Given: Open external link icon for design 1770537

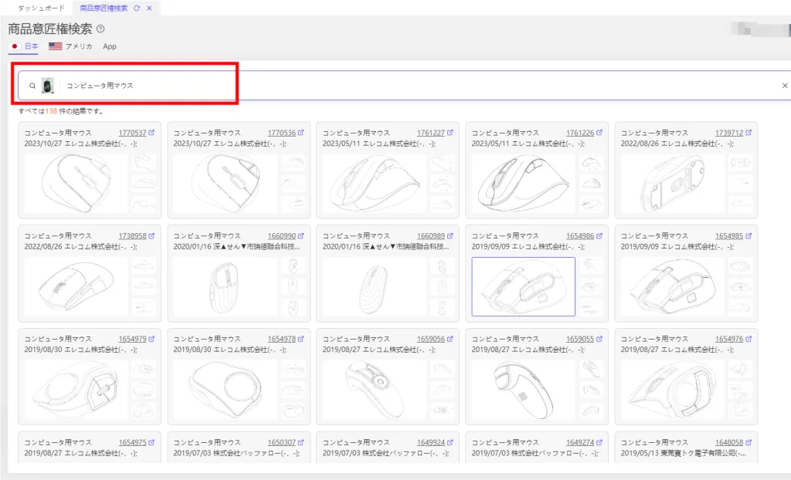Looking at the screenshot, I should (152, 133).
